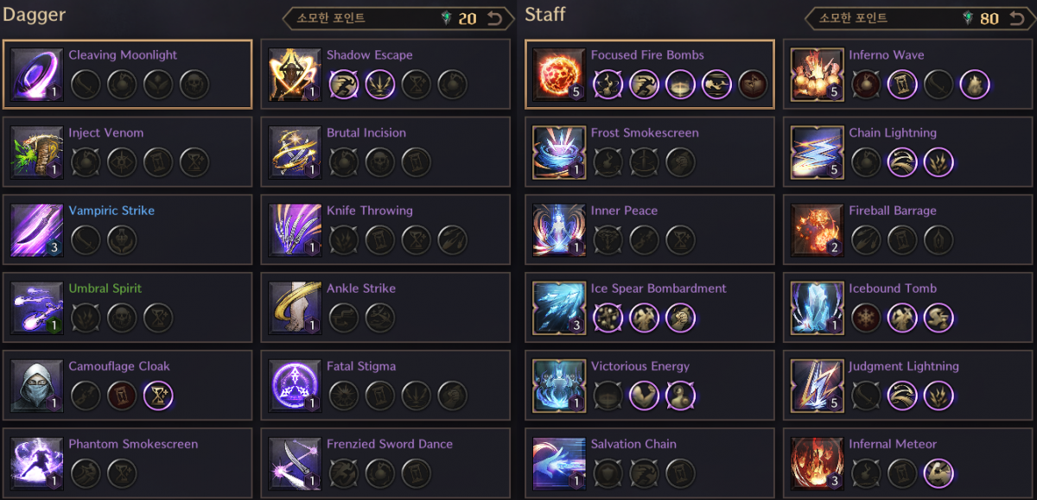The height and width of the screenshot is (500, 1037).
Task: Open the Fatal Stigma skill icon
Action: (x=296, y=386)
